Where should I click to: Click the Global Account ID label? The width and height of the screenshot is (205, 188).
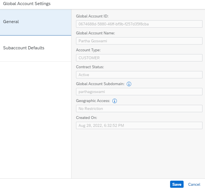(92, 16)
